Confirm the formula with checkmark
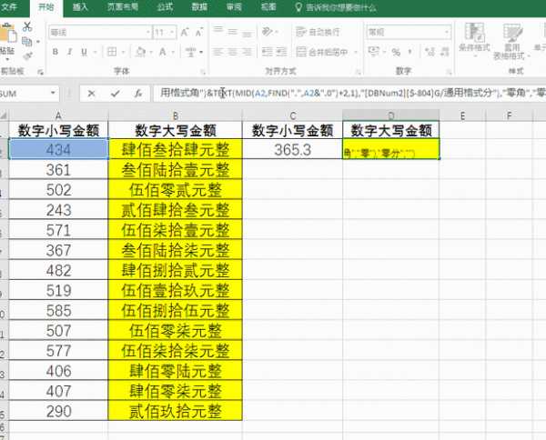 click(116, 94)
